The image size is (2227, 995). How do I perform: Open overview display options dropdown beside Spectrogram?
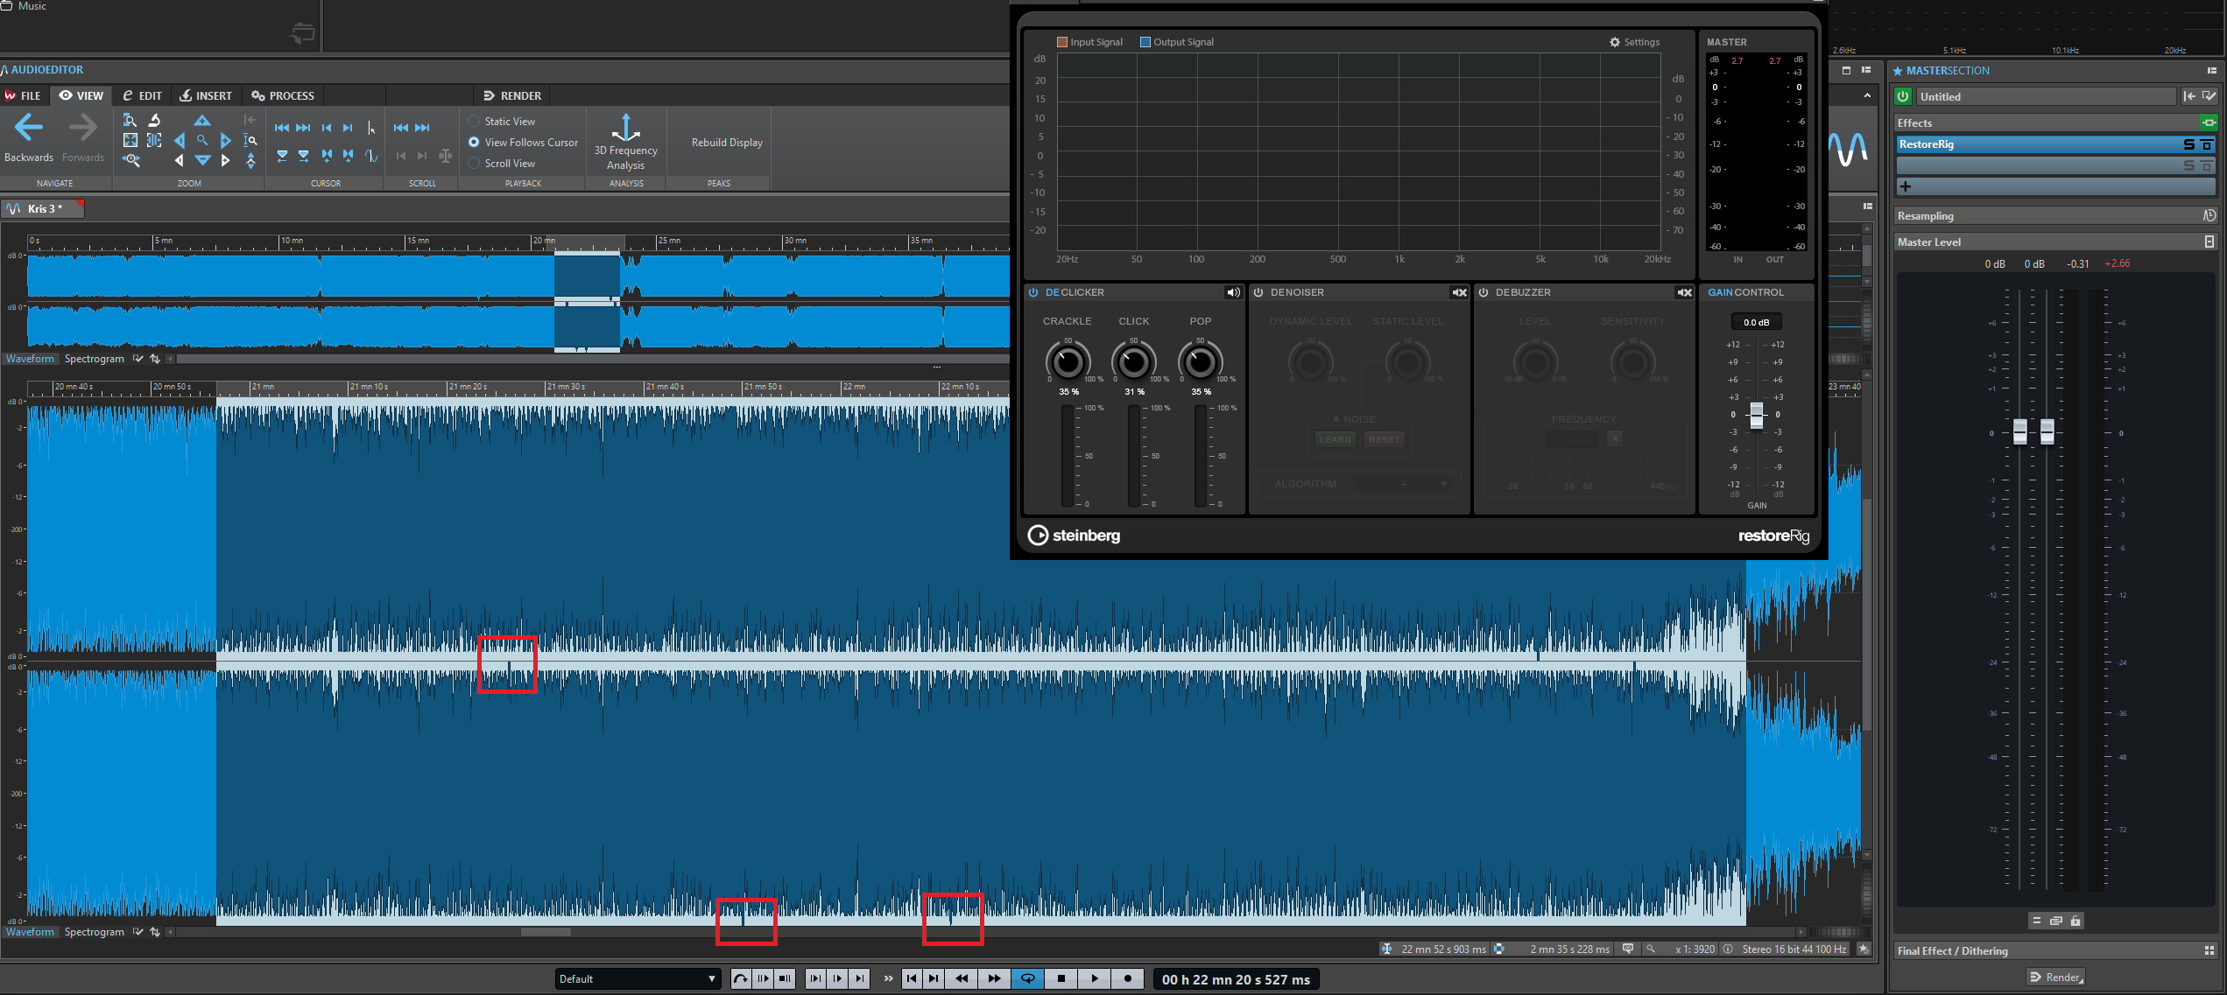137,359
